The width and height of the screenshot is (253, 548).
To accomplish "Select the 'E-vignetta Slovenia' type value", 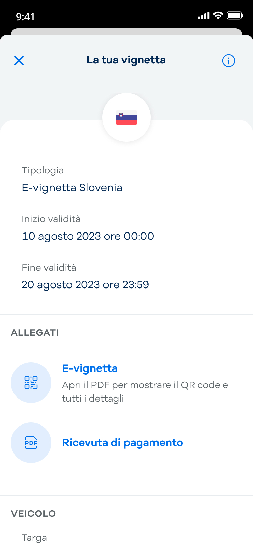I will click(72, 187).
